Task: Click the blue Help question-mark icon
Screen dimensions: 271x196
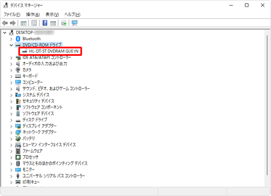Action: point(45,23)
